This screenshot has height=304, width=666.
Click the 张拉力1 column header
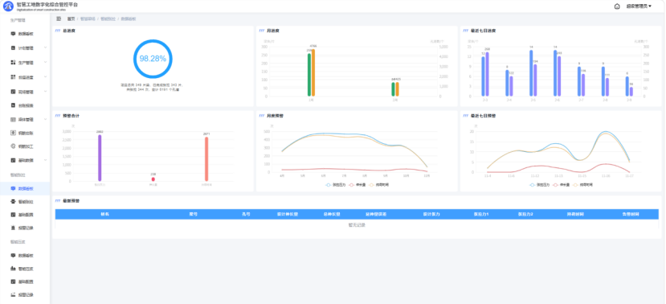(x=481, y=214)
